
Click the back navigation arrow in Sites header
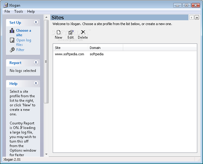pos(191,18)
